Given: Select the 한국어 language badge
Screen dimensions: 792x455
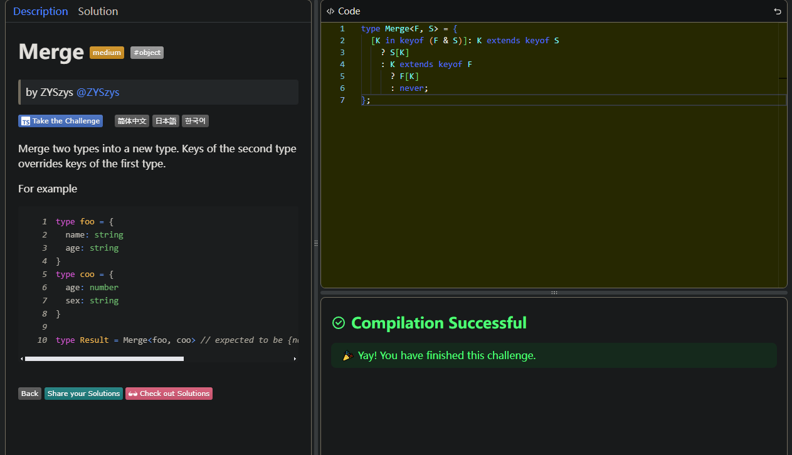Looking at the screenshot, I should 195,121.
